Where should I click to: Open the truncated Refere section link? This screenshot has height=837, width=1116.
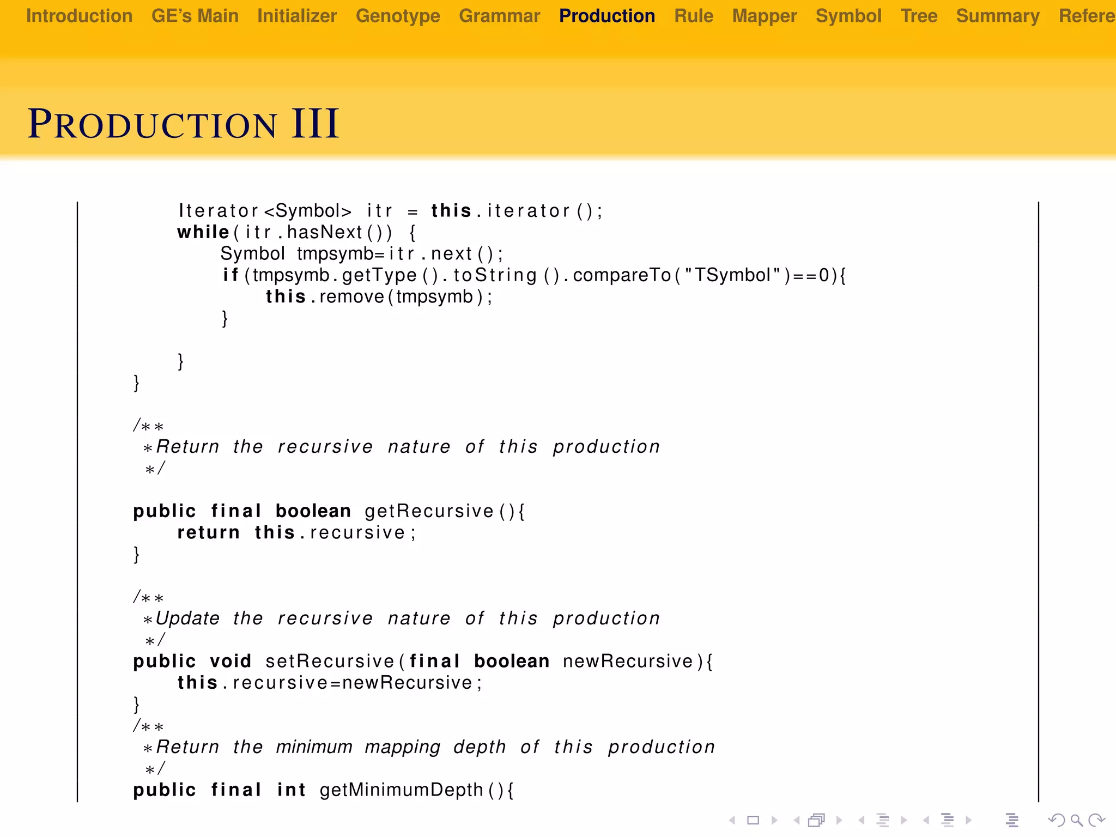click(x=1087, y=16)
